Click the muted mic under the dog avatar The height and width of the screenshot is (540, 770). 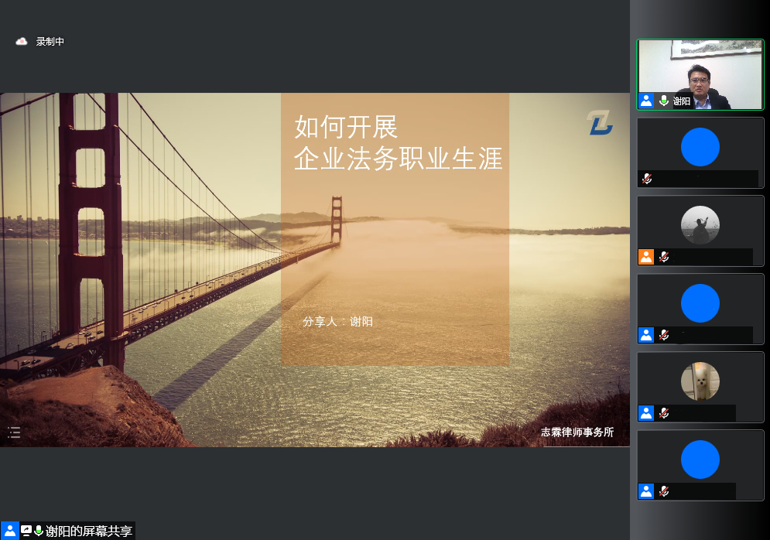(x=663, y=413)
